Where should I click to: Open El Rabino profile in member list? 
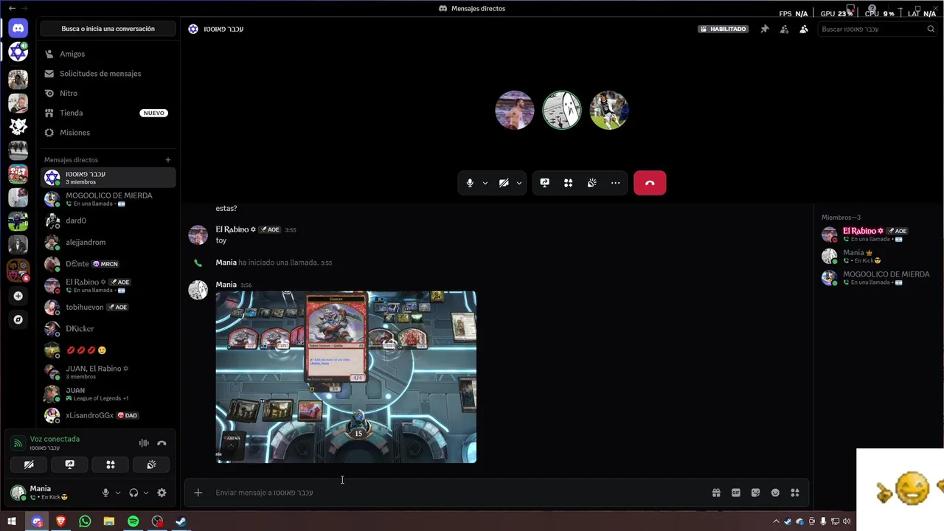coord(876,235)
